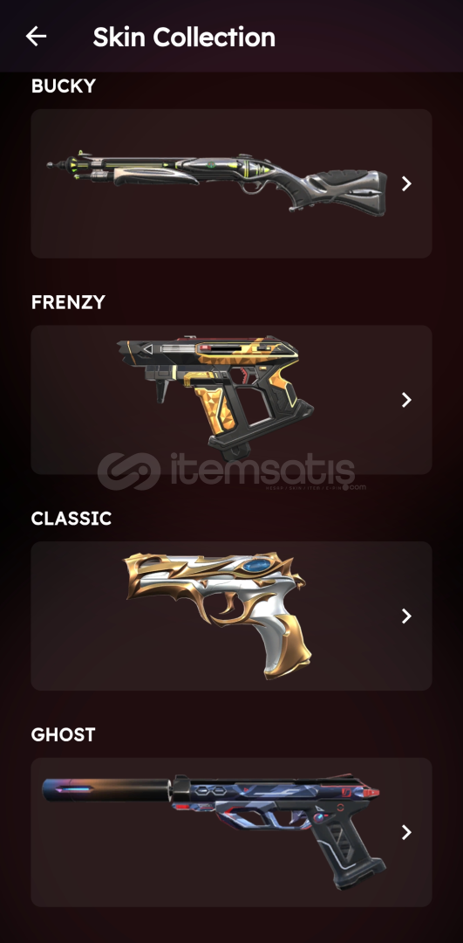
Task: Click the FRENZY section heading
Action: [68, 302]
